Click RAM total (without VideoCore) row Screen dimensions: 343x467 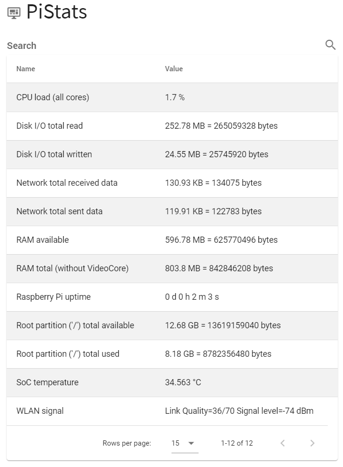click(172, 268)
